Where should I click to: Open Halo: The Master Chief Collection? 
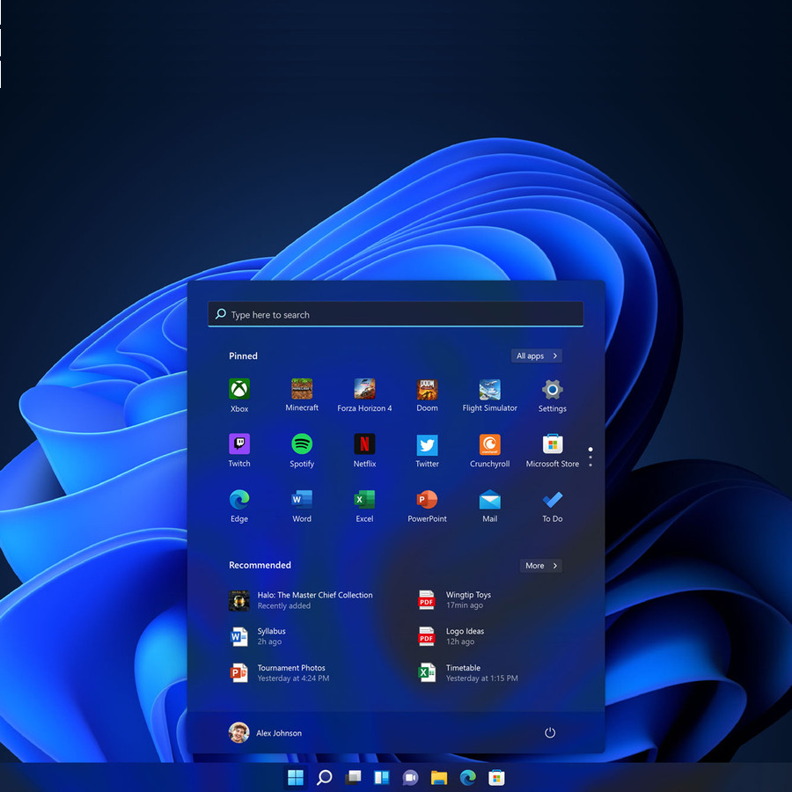pyautogui.click(x=301, y=600)
